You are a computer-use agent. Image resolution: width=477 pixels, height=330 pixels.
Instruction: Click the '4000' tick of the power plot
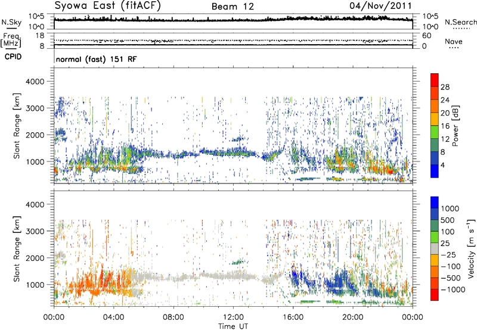[x=35, y=82]
